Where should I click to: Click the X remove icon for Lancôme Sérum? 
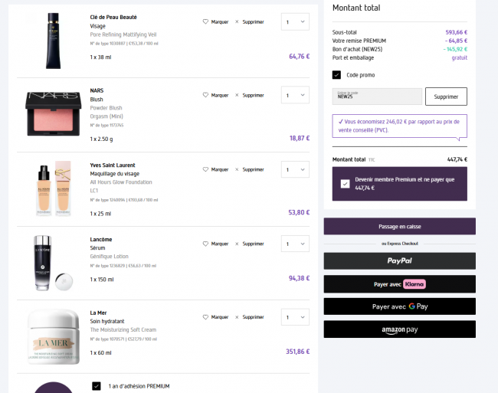(237, 244)
